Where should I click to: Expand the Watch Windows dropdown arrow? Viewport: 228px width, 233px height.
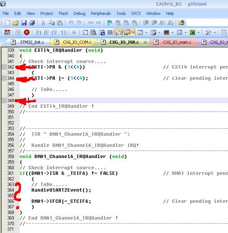[x=133, y=32]
